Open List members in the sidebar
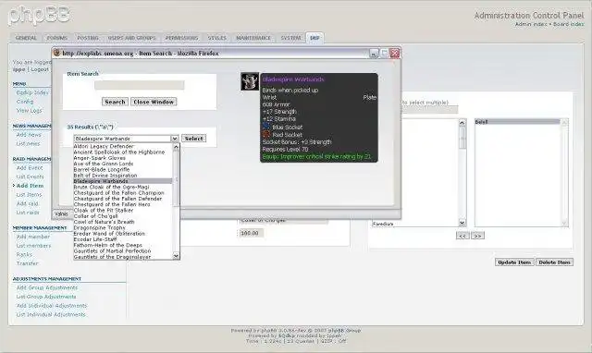 point(33,246)
